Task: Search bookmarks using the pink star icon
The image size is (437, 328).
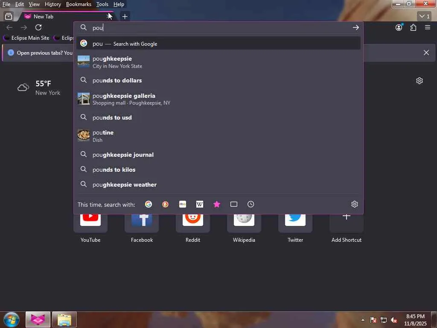Action: tap(216, 204)
